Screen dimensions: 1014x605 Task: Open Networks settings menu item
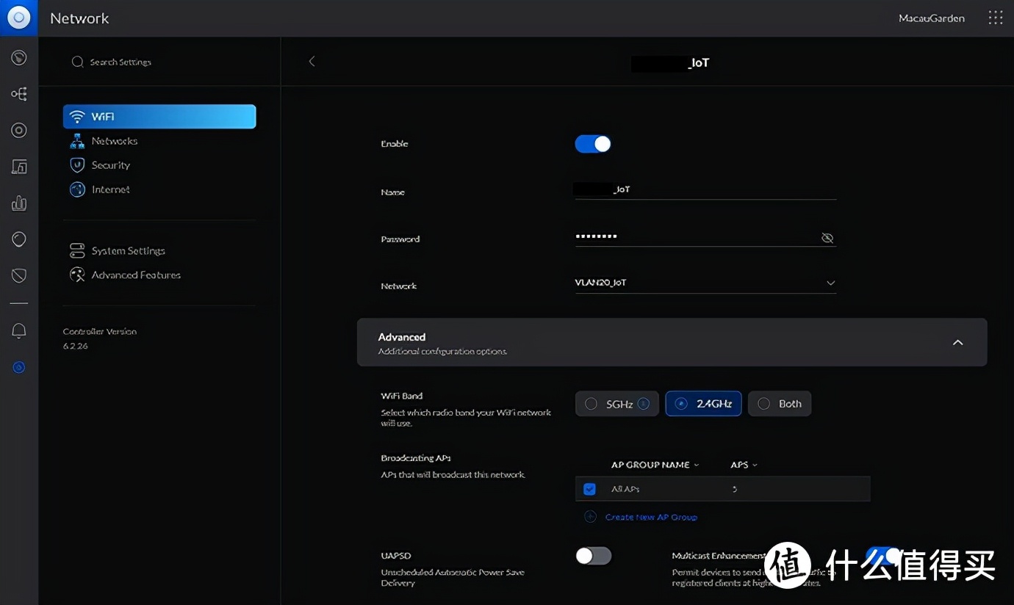pyautogui.click(x=114, y=141)
